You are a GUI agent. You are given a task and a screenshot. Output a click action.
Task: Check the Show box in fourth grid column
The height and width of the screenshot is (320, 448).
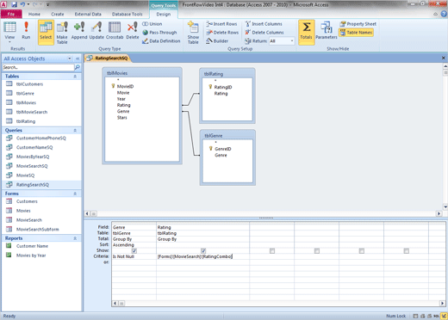point(317,251)
